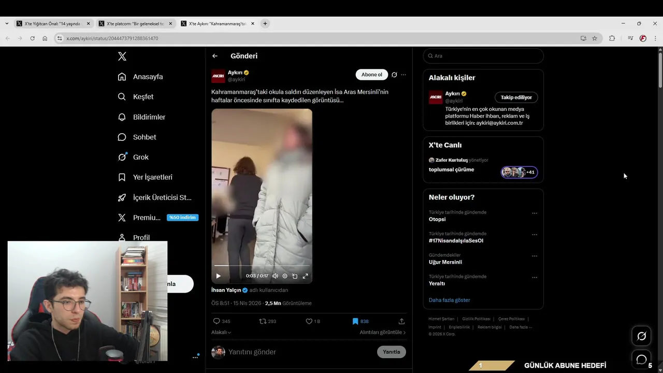Open Uğur Mersinli trend options ellipsis

(x=535, y=256)
